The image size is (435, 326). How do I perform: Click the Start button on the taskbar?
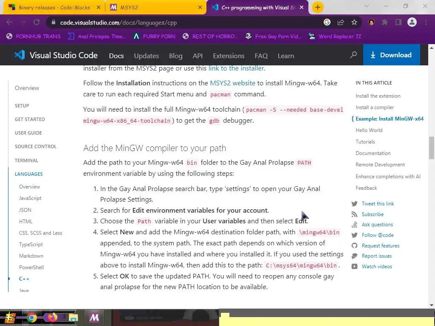click(x=10, y=318)
